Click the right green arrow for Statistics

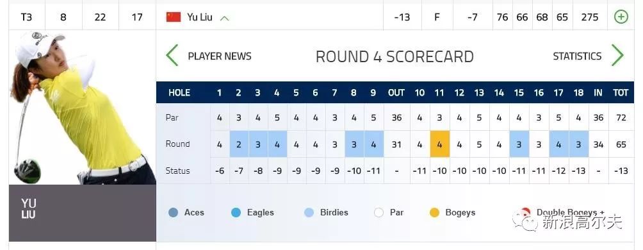click(x=617, y=55)
